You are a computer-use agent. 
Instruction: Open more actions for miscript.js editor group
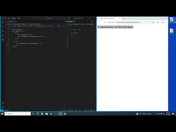[x=94, y=21]
